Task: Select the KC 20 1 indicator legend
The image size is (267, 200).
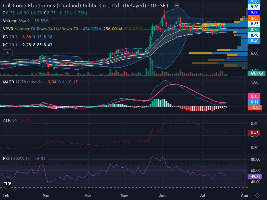Action: [x=27, y=45]
